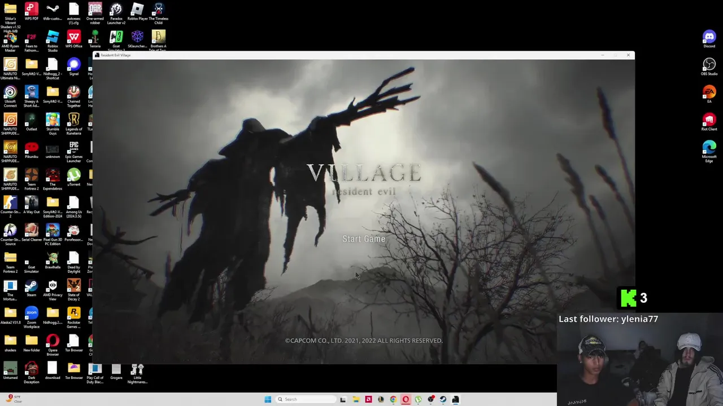Open Discord desktop shortcut
723x406 pixels.
(x=709, y=39)
